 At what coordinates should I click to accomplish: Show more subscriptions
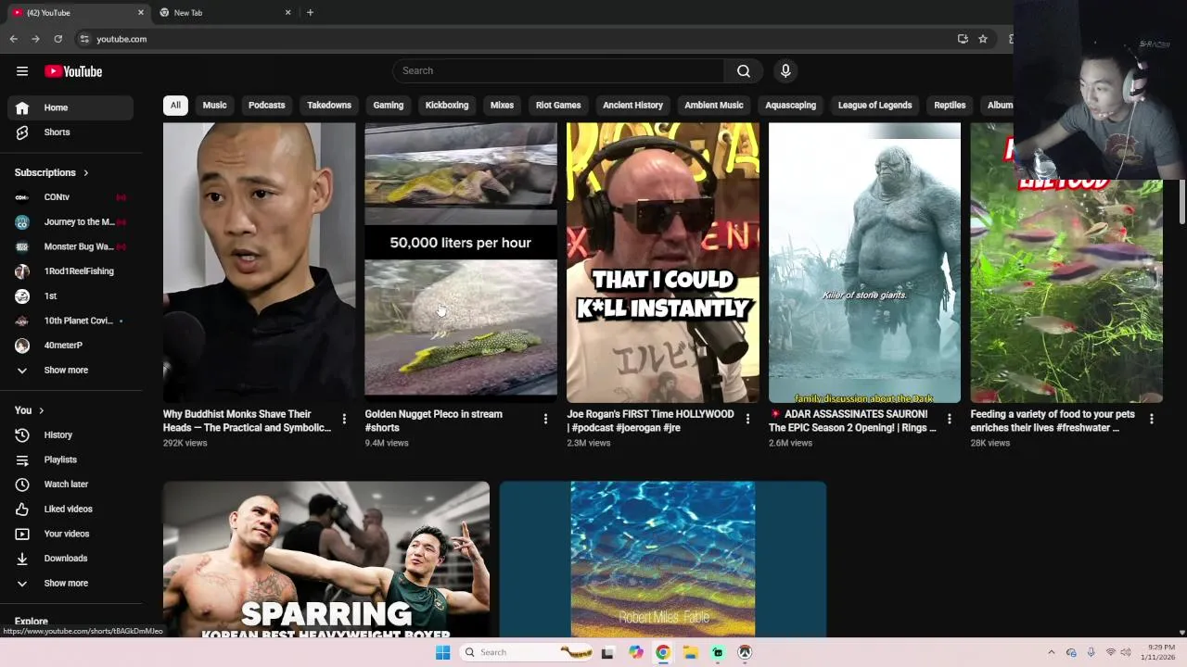click(x=70, y=370)
